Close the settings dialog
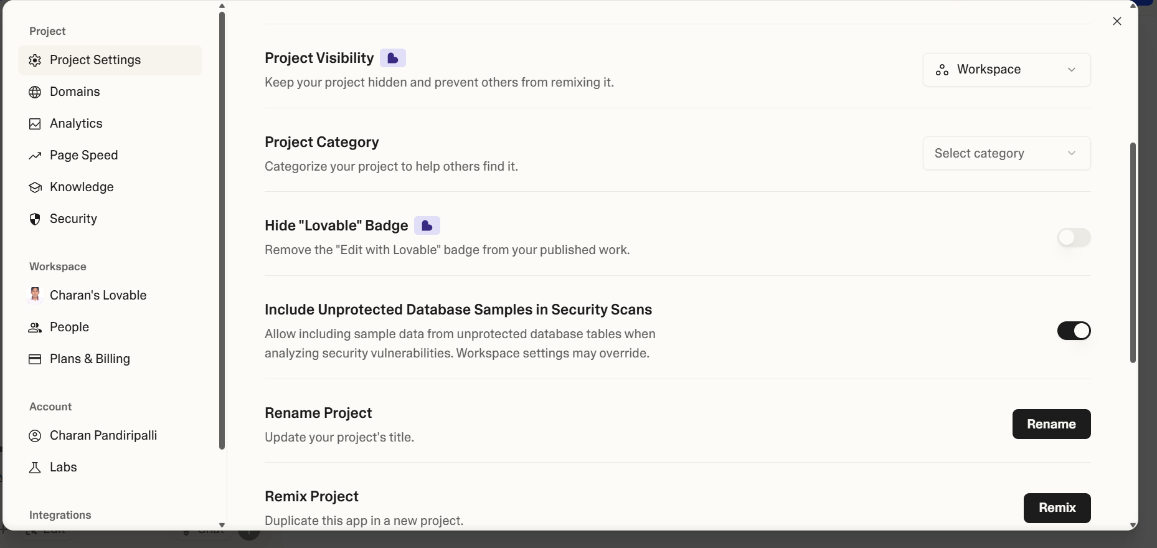Viewport: 1157px width, 548px height. pos(1117,21)
